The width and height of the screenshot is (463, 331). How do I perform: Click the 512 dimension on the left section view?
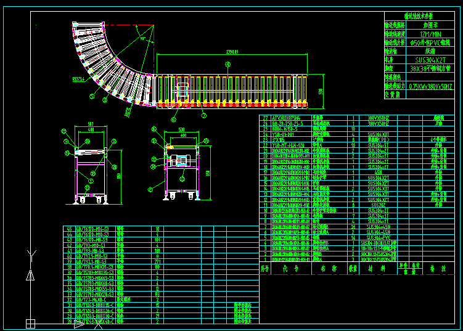coord(91,125)
